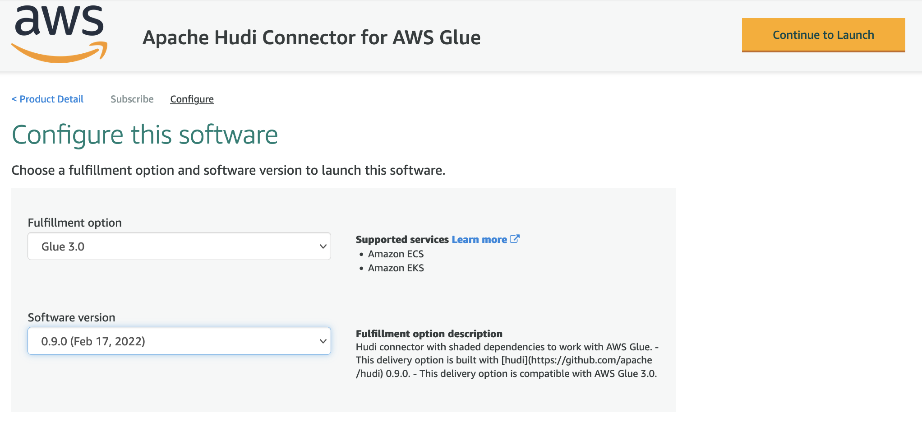Viewport: 922px width, 437px height.
Task: Click the Software version field label
Action: click(72, 317)
